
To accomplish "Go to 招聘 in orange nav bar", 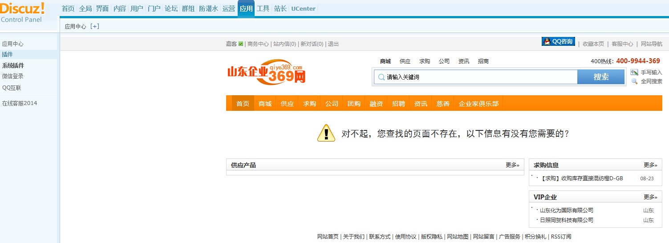I will [398, 103].
